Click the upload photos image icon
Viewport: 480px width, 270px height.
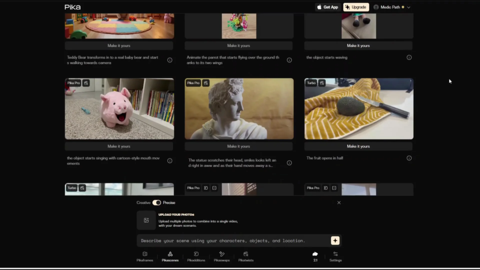[x=146, y=220]
